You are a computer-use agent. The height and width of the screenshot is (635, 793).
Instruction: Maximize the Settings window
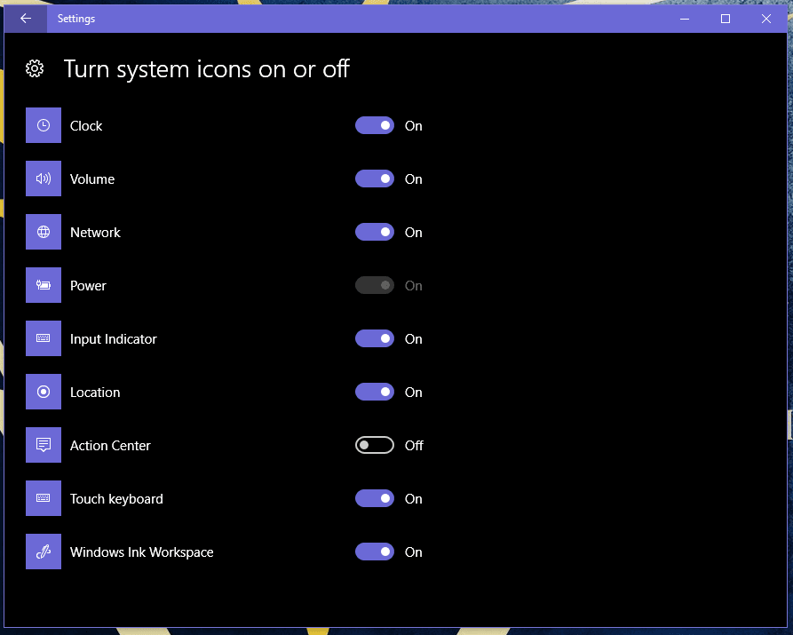[726, 18]
